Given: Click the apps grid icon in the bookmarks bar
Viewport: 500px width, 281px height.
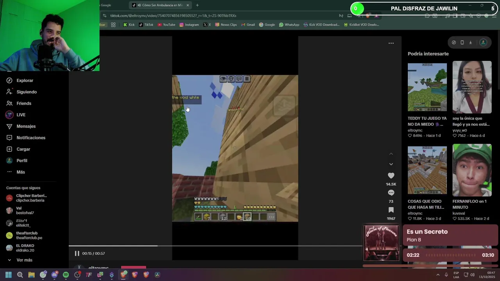Looking at the screenshot, I should click(x=113, y=25).
